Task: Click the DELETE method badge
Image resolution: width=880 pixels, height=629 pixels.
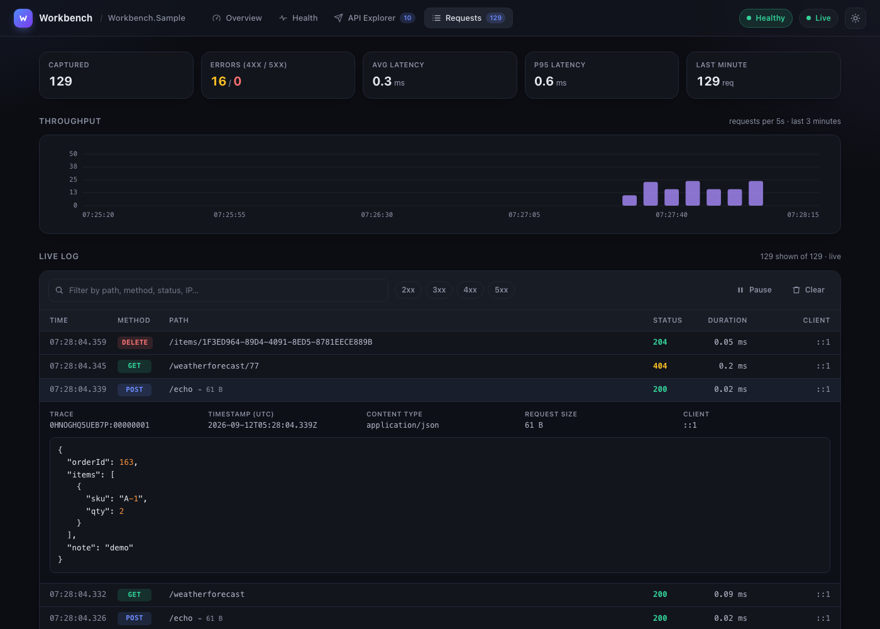Action: click(135, 343)
